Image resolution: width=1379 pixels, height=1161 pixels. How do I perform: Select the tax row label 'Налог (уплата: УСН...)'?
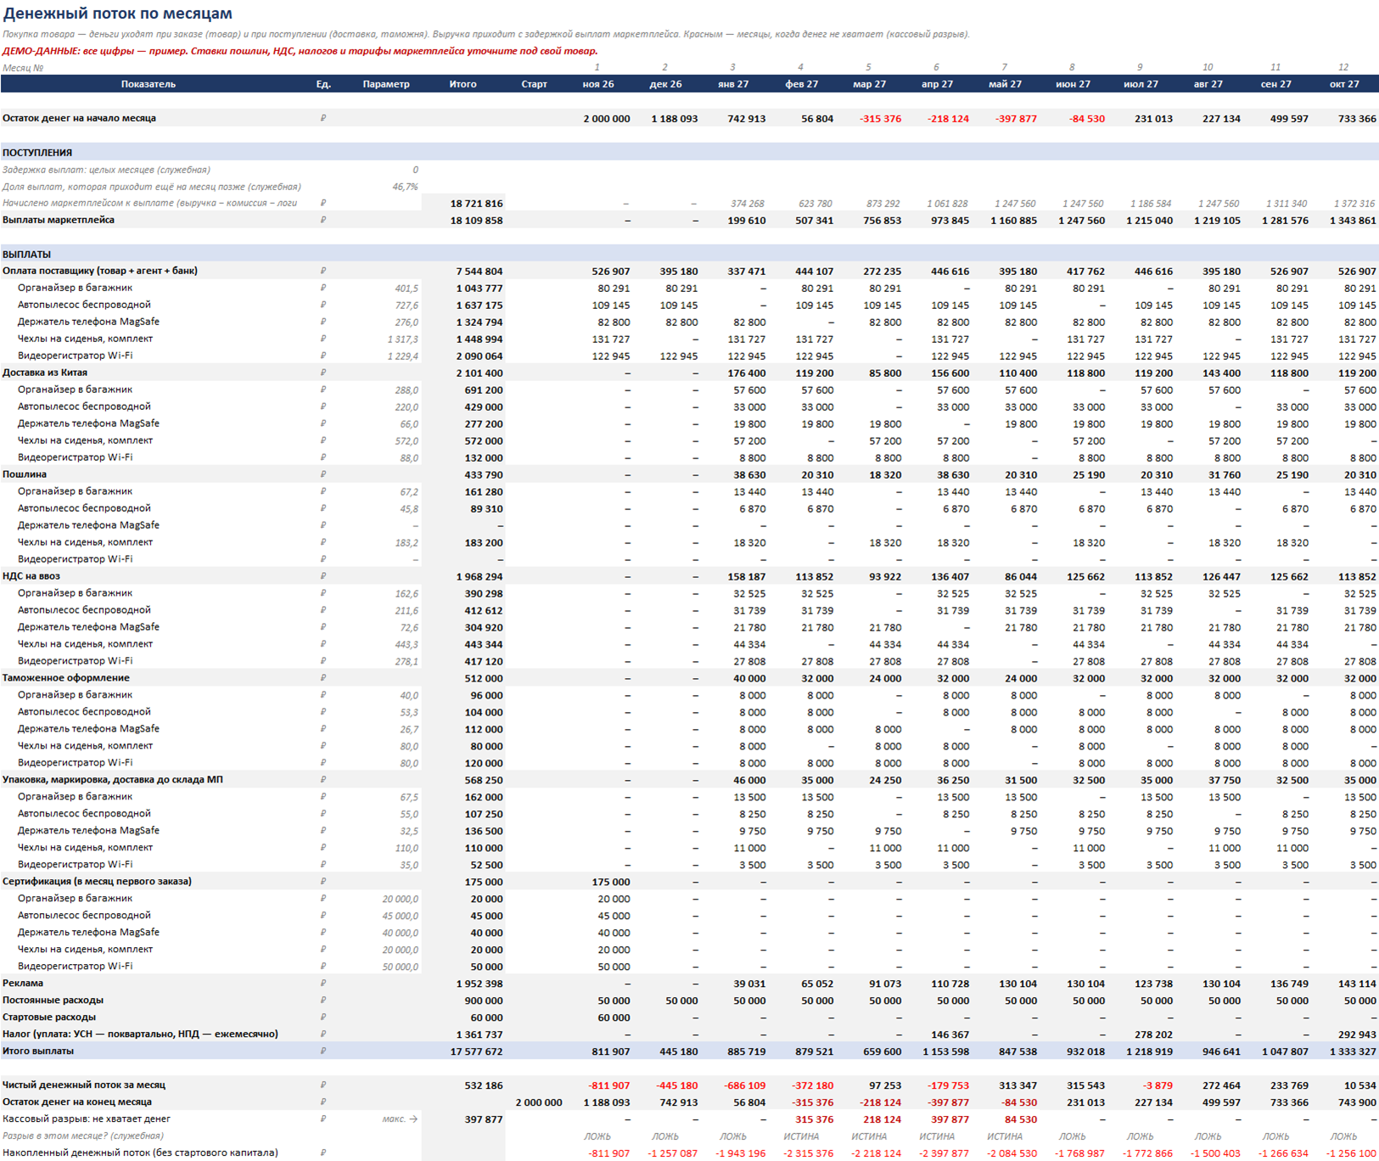point(140,1035)
